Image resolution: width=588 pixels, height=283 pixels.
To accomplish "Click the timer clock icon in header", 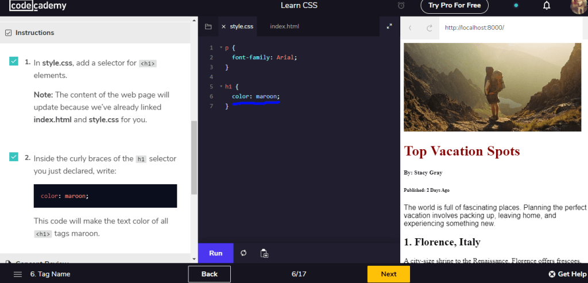I will (x=401, y=6).
